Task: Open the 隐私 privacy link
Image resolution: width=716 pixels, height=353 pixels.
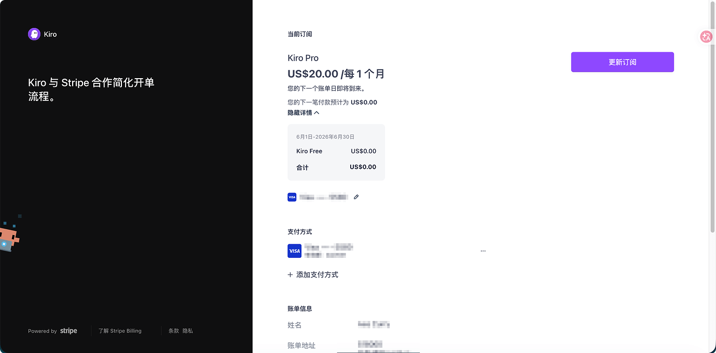Action: [x=187, y=331]
